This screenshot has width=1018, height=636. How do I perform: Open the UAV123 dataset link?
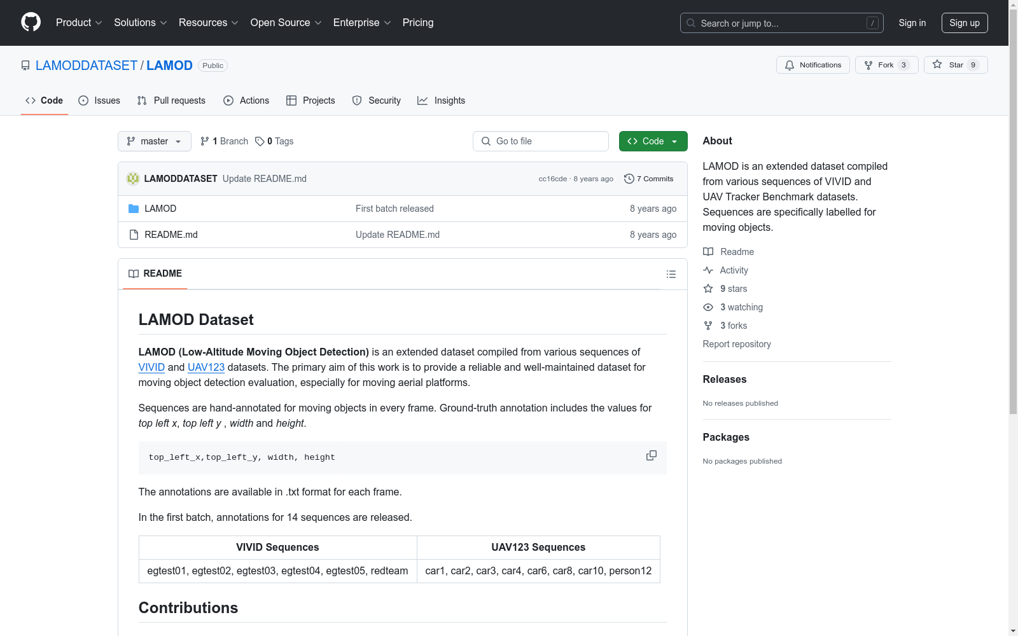pyautogui.click(x=206, y=367)
